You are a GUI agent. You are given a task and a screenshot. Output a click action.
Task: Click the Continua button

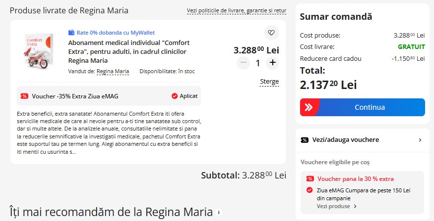pyautogui.click(x=362, y=107)
